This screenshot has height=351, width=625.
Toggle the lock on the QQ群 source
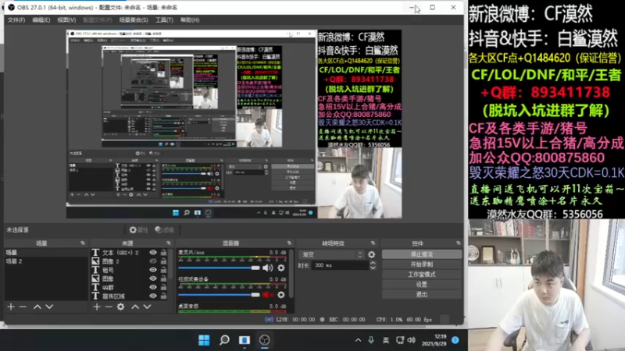pyautogui.click(x=163, y=287)
